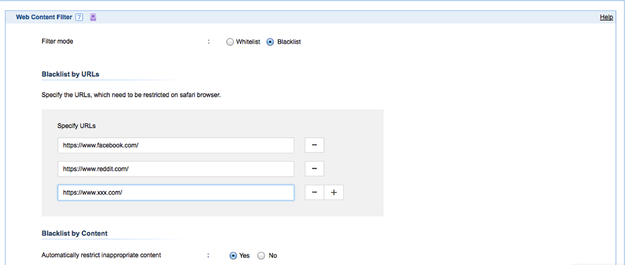Click the facebook.com URL input field
625x265 pixels.
(x=175, y=145)
